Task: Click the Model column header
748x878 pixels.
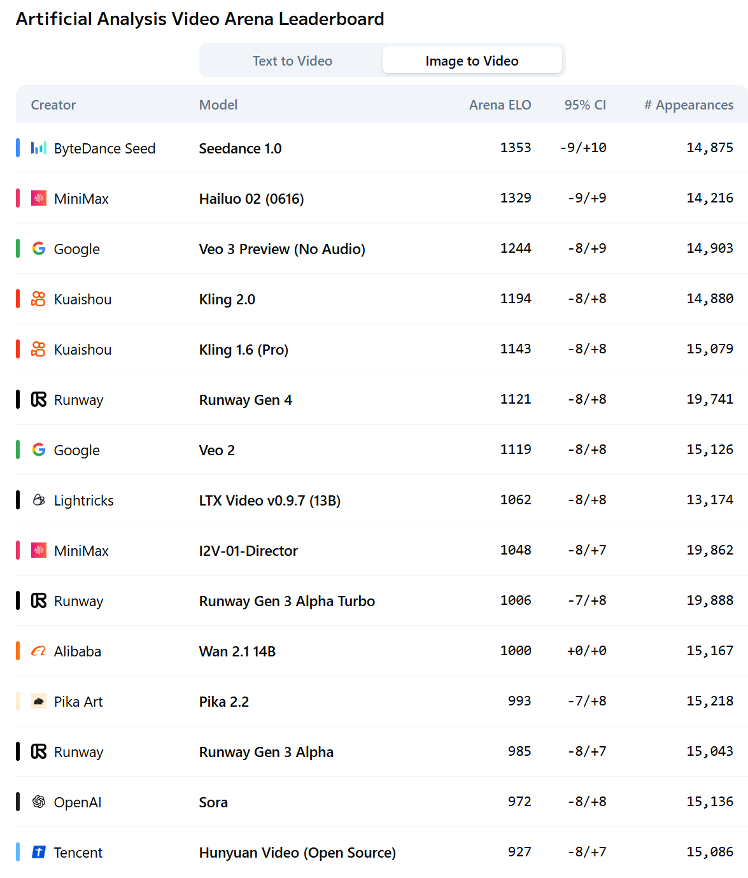Action: [218, 105]
